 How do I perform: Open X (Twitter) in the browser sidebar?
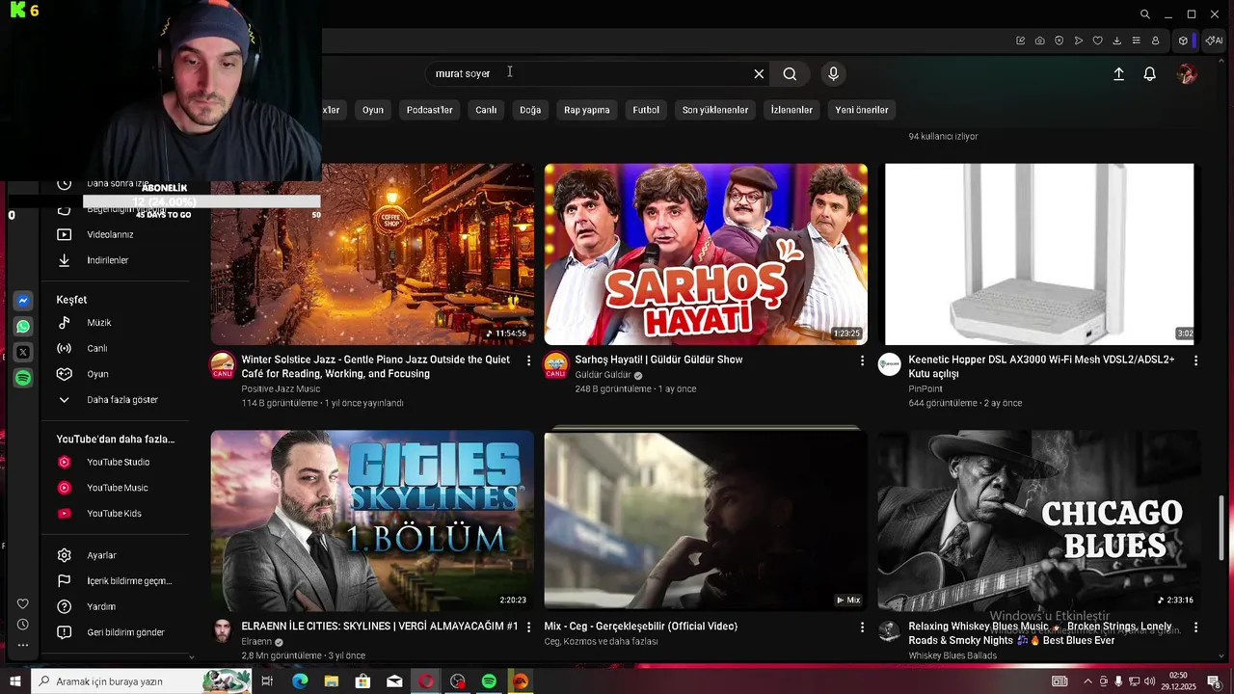coord(23,353)
